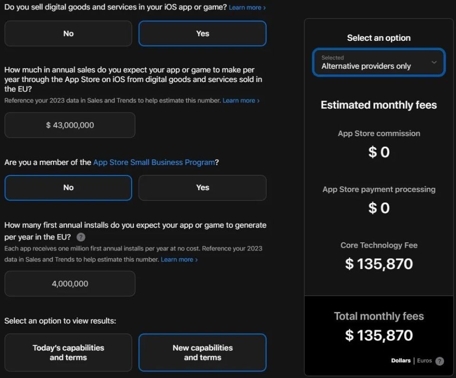View New capabilities and terms results
Viewport: 456px width, 378px height.
[202, 352]
